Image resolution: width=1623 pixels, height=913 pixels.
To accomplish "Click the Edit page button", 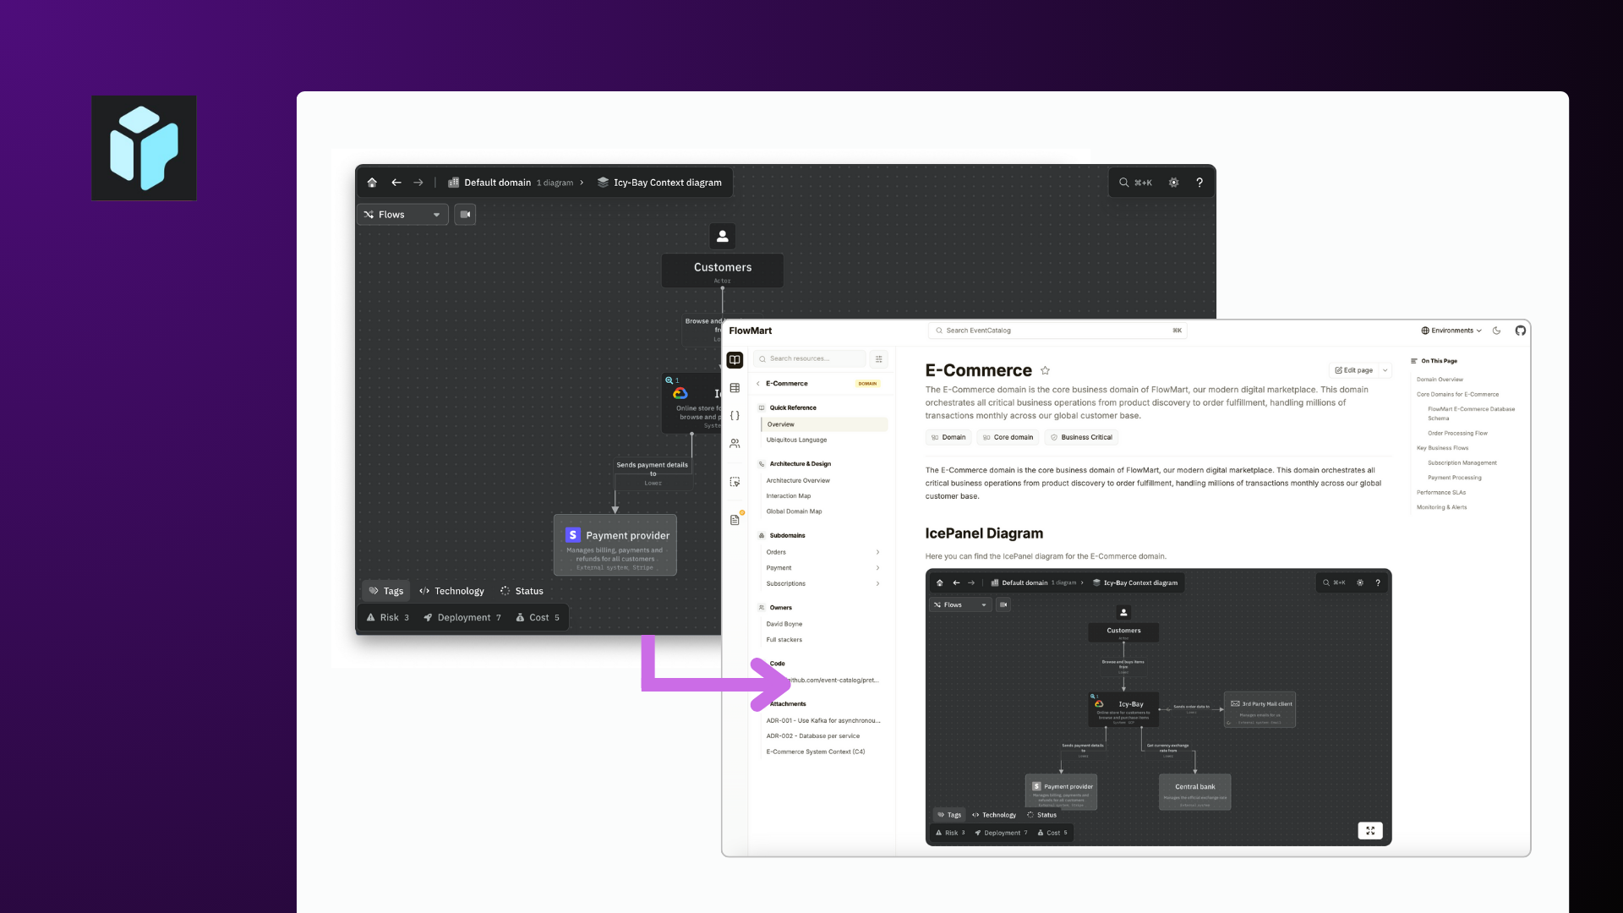I will [1353, 370].
